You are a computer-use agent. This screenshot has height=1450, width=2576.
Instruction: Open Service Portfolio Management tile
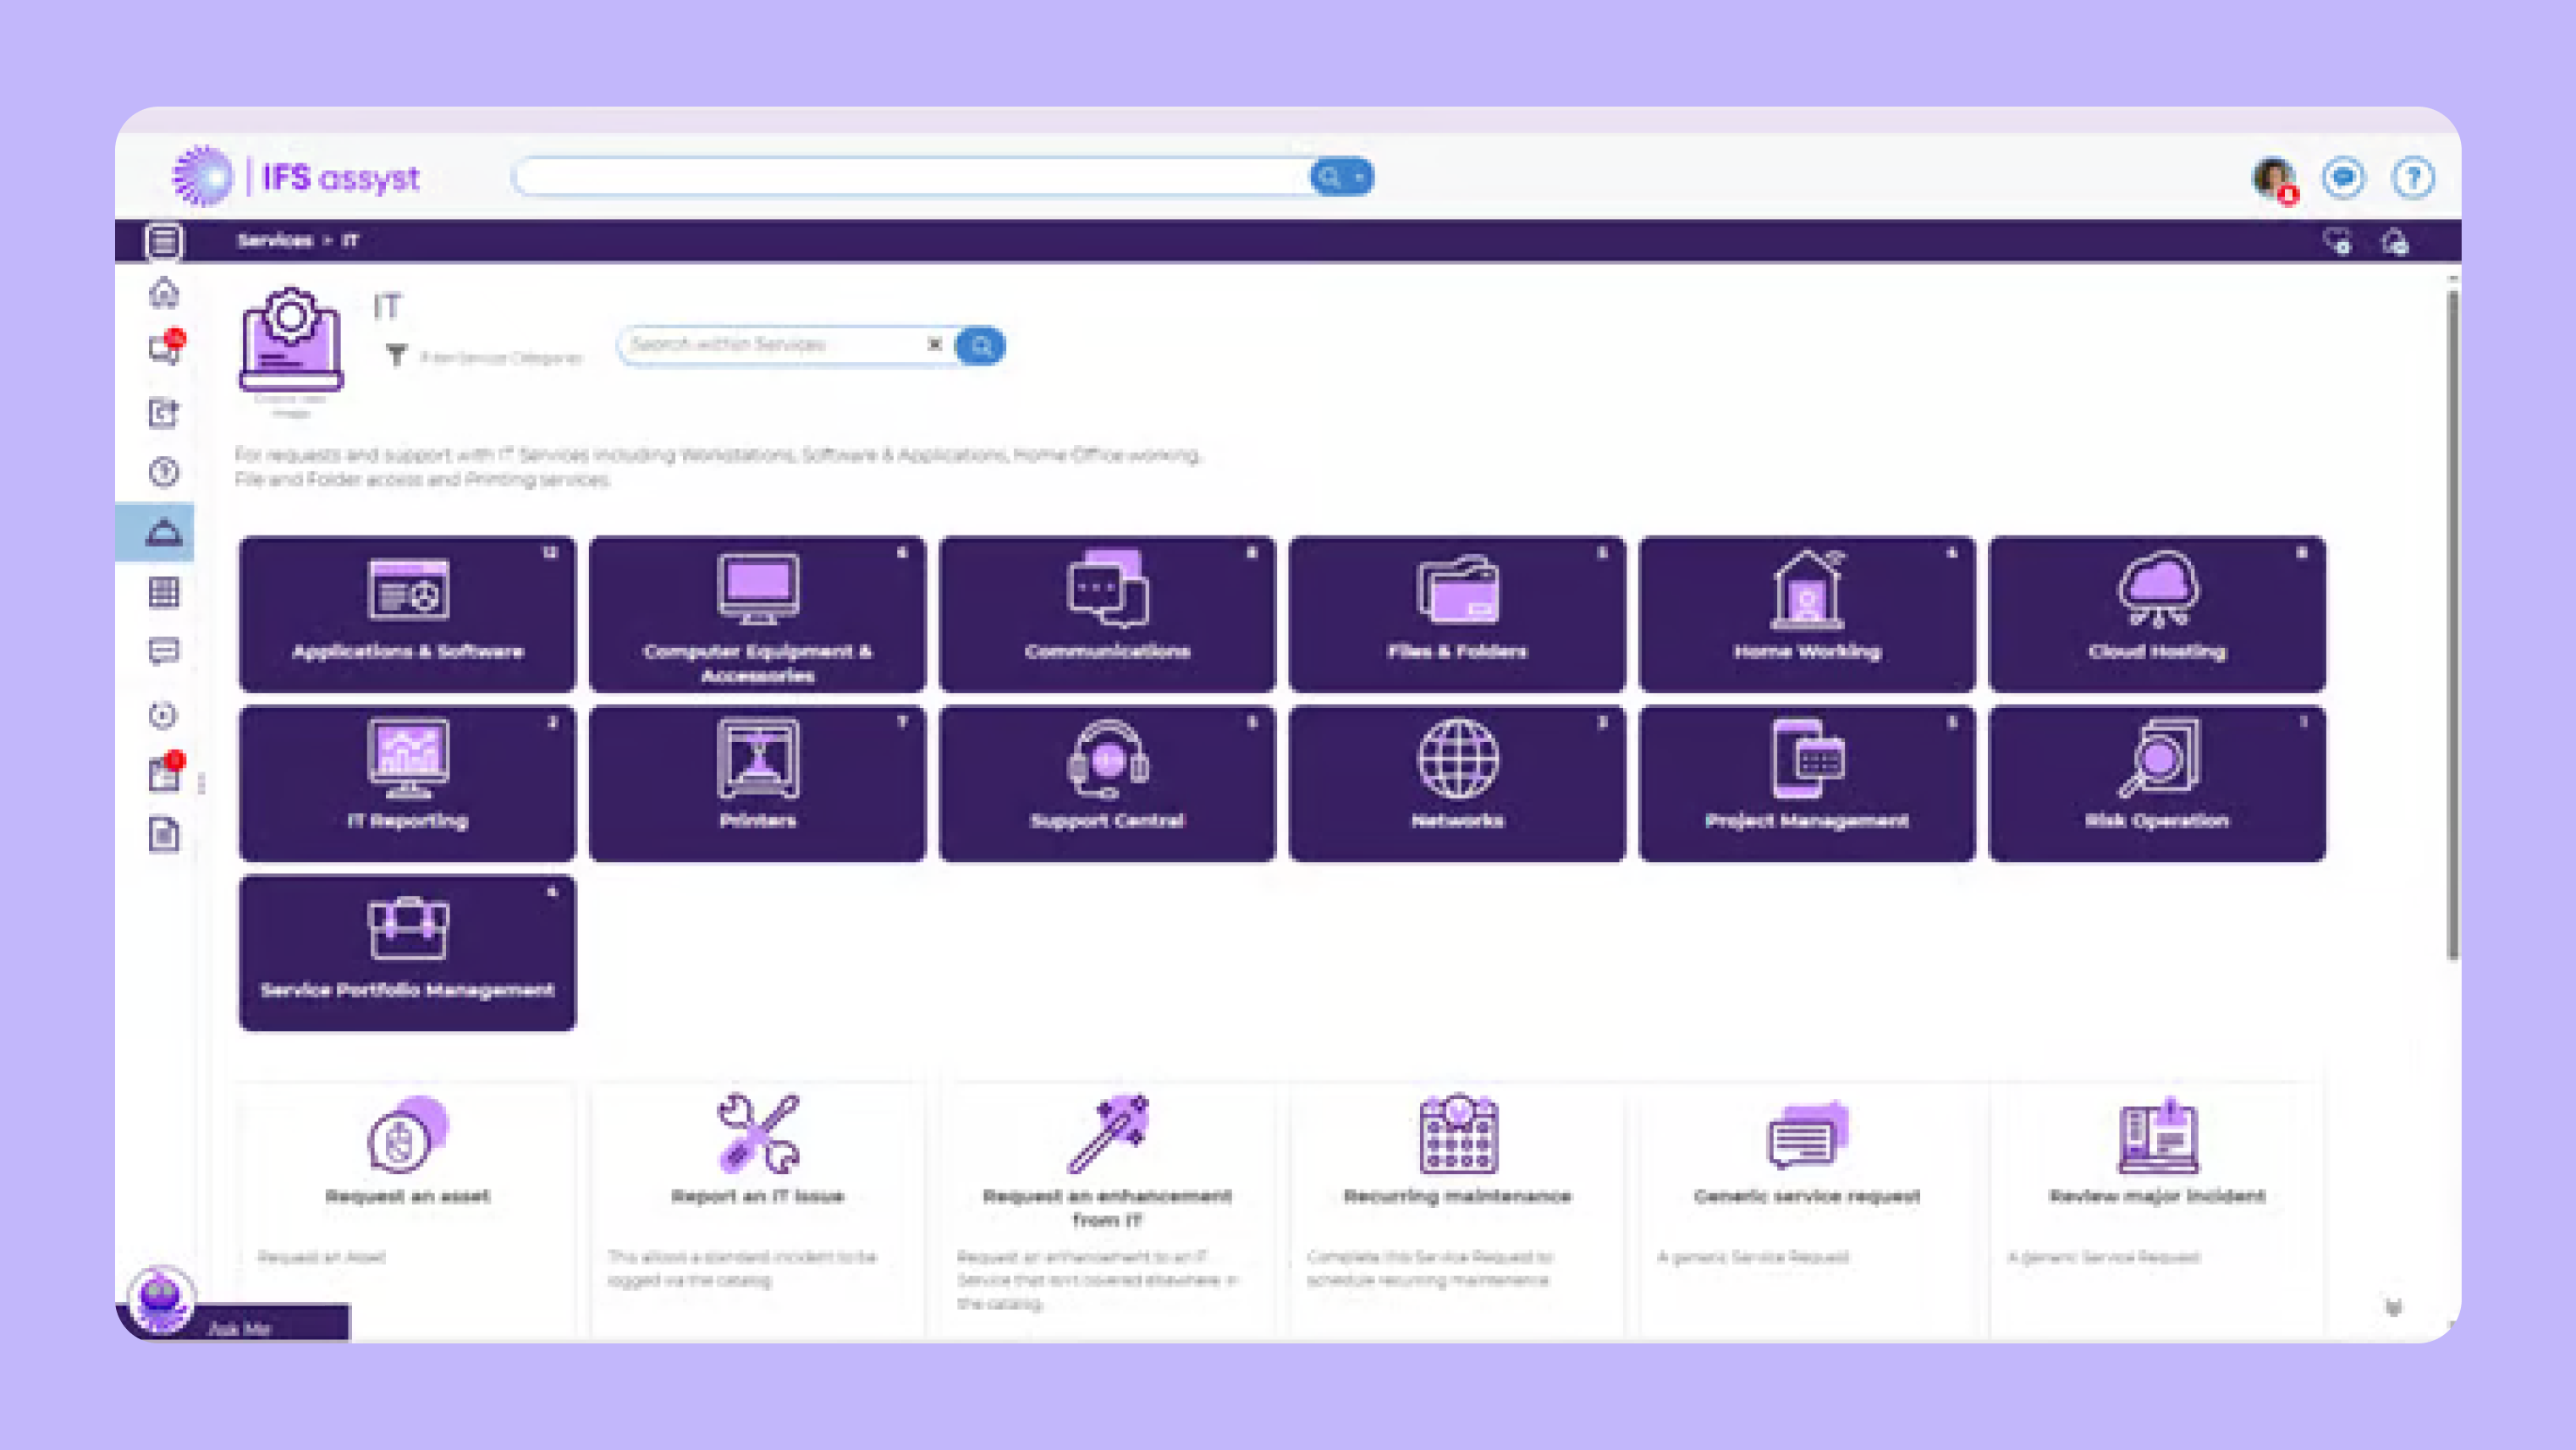[x=407, y=953]
